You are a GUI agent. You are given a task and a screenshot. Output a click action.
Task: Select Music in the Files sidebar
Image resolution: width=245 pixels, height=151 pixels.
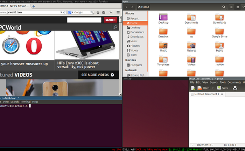click(132, 41)
